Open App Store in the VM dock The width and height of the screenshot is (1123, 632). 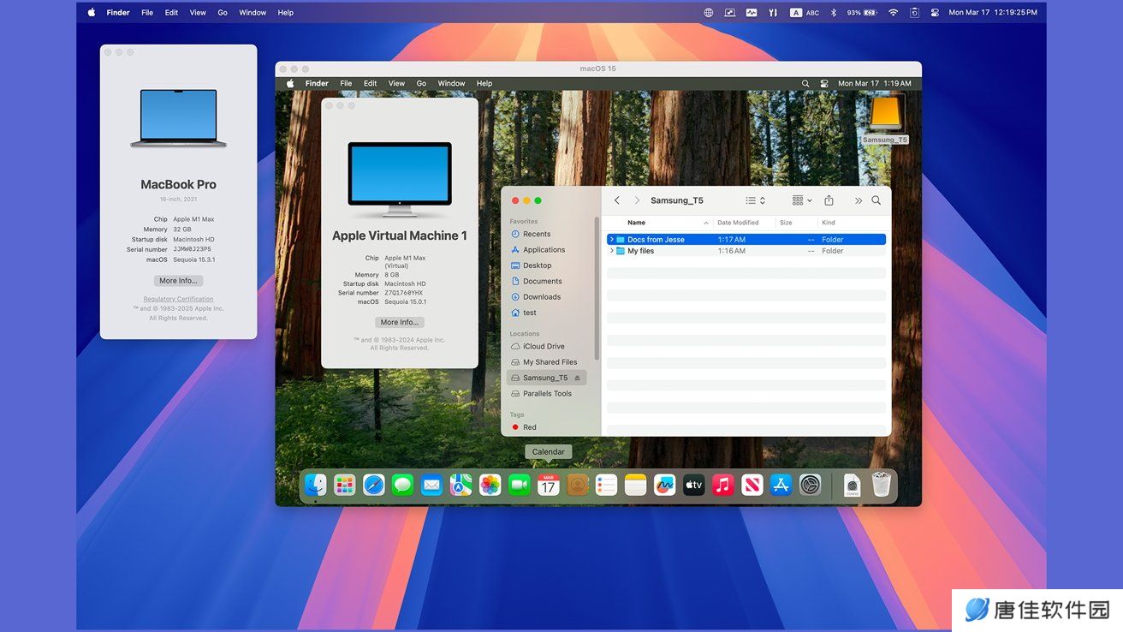(781, 486)
